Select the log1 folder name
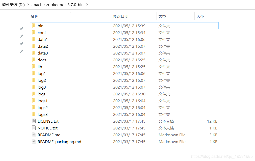Viewport: 255px width, 161px height. (x=42, y=74)
